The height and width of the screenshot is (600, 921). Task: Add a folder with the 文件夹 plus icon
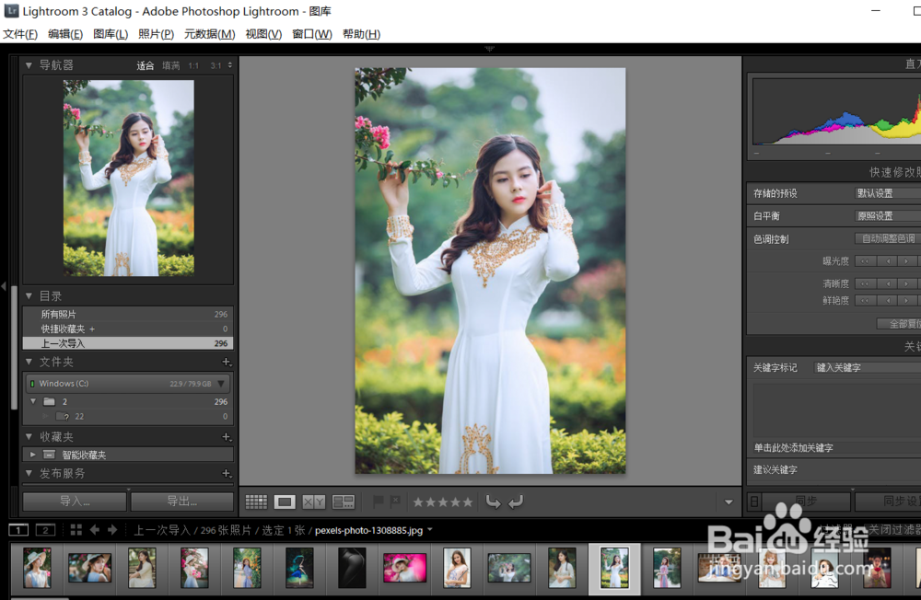point(227,363)
